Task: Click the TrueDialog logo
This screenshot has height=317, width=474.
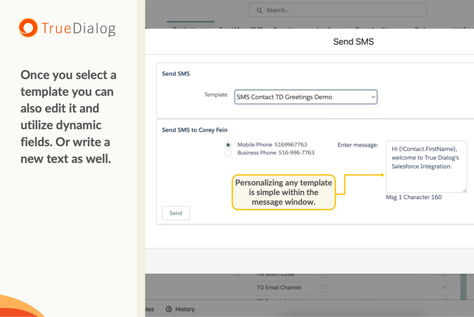Action: (x=67, y=28)
